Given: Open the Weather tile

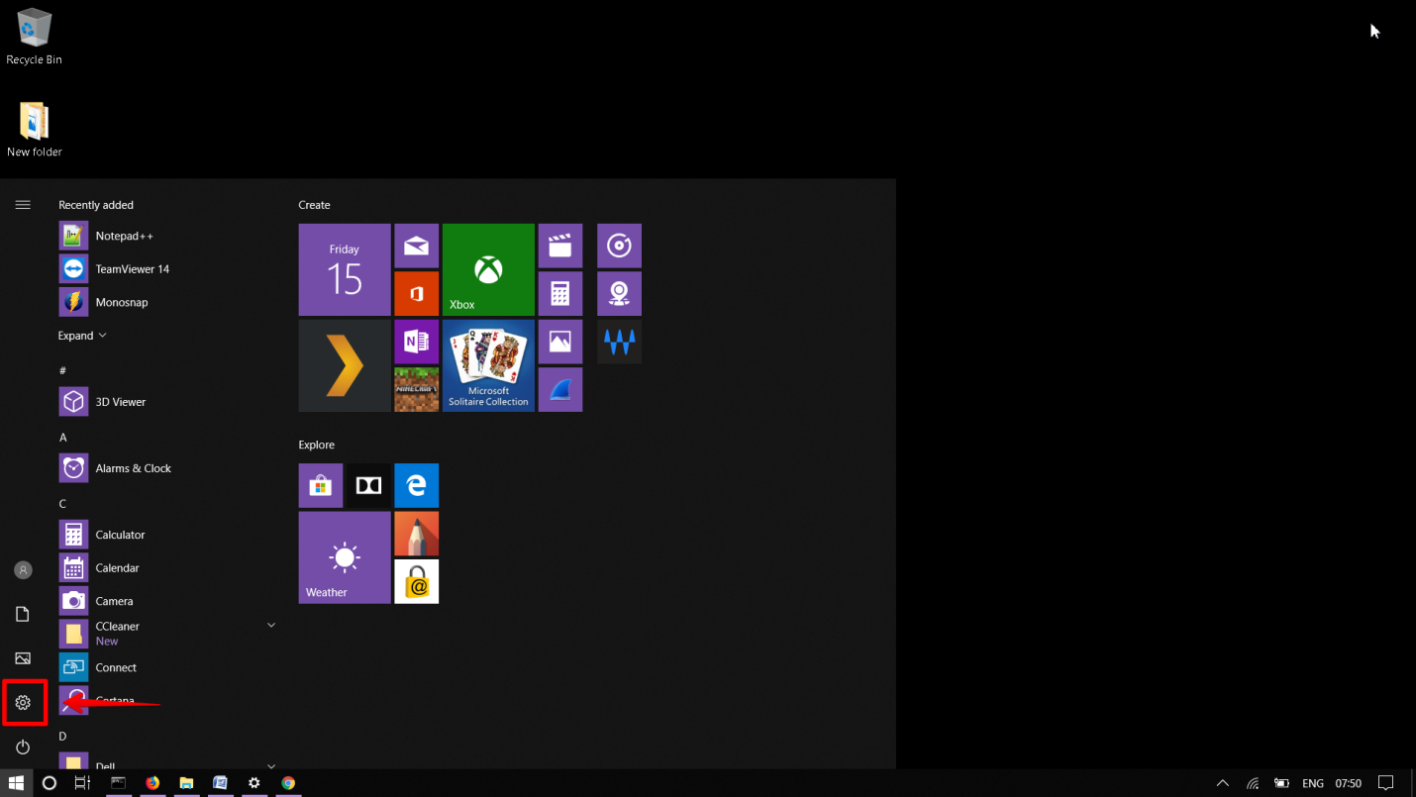Looking at the screenshot, I should click(345, 557).
